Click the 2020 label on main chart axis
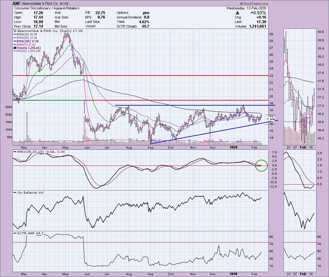 coord(233,147)
